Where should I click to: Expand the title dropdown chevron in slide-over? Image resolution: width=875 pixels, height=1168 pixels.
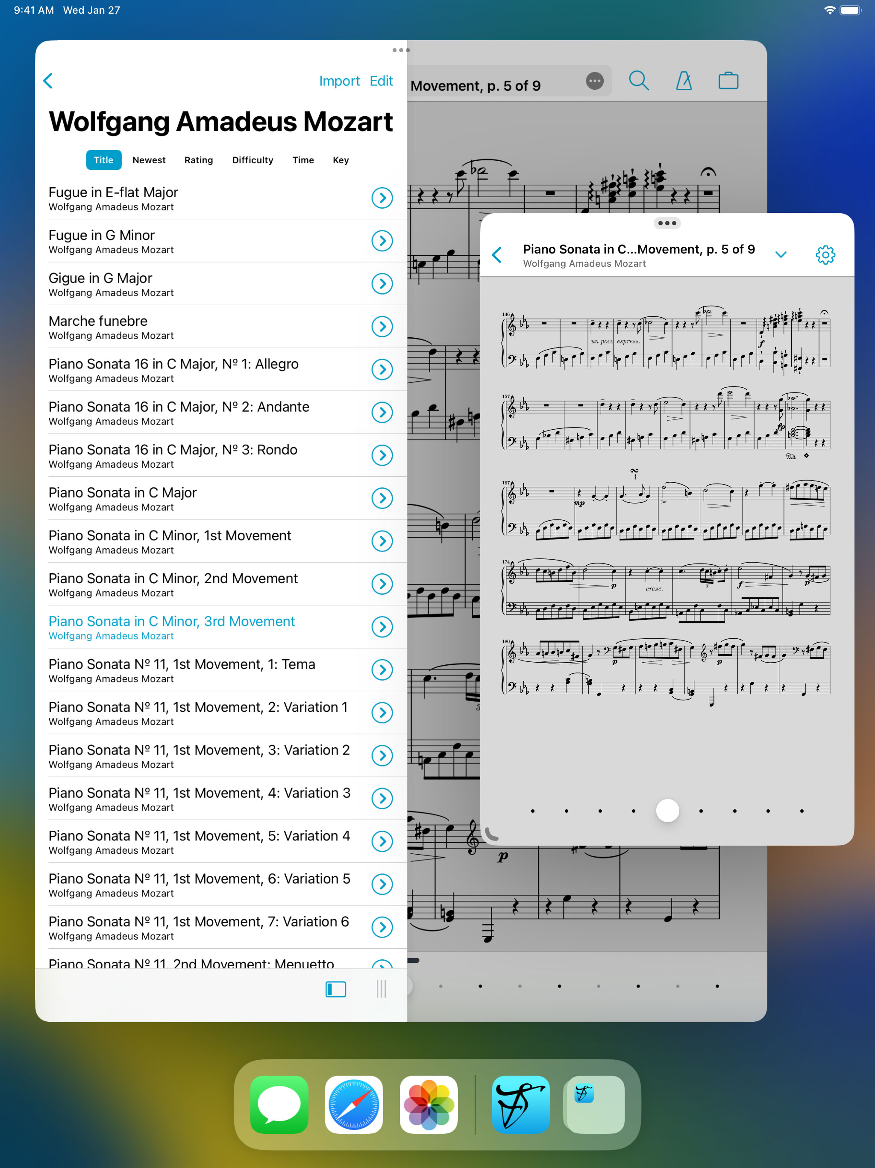781,254
